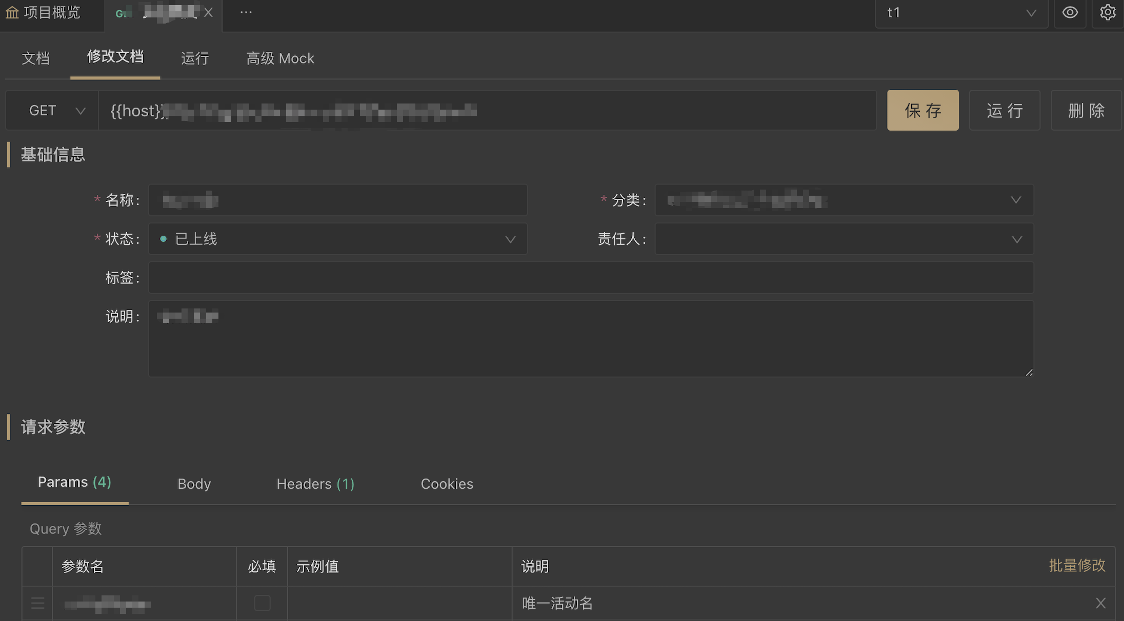Image resolution: width=1124 pixels, height=621 pixels.
Task: Close the open GET request tab
Action: click(x=208, y=12)
